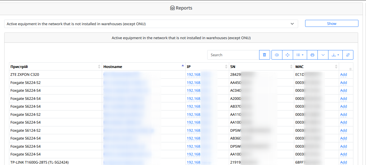Click Add for ZTE ZXPON C320 row
Screen dimensions: 366x165
pos(344,75)
